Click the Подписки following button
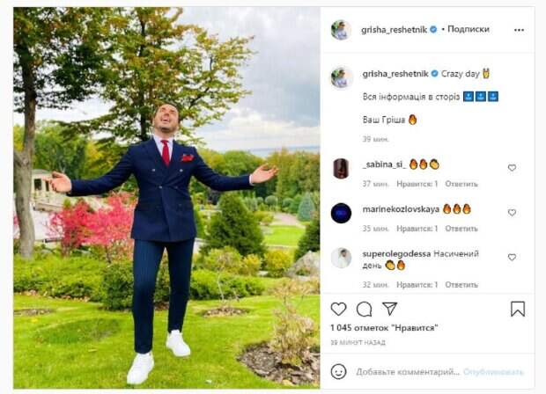The height and width of the screenshot is (394, 546). pos(468,29)
